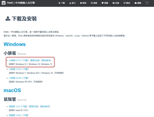154x117 pixels.
Task: Click the RIME logo icon in the navbar
Action: pyautogui.click(x=4, y=3)
